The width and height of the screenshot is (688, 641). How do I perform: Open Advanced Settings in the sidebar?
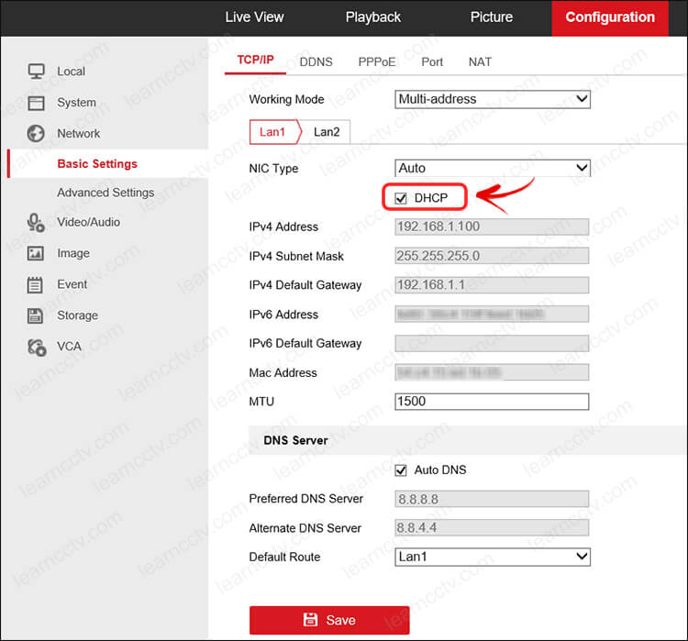tap(105, 193)
